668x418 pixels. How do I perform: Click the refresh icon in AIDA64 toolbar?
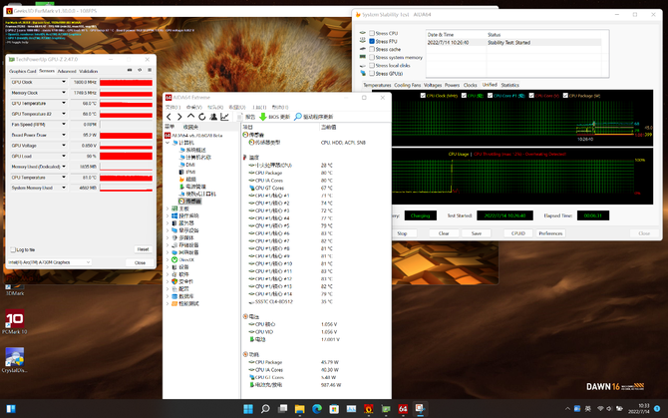coord(200,116)
